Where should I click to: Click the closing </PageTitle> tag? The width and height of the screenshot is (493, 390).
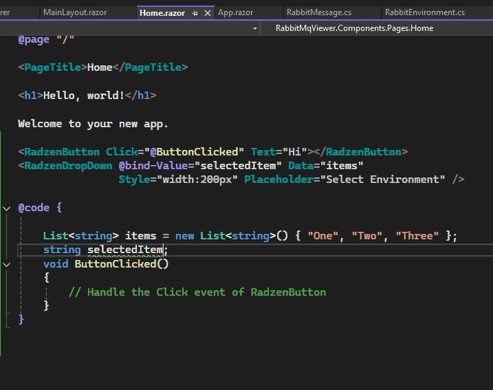click(150, 67)
